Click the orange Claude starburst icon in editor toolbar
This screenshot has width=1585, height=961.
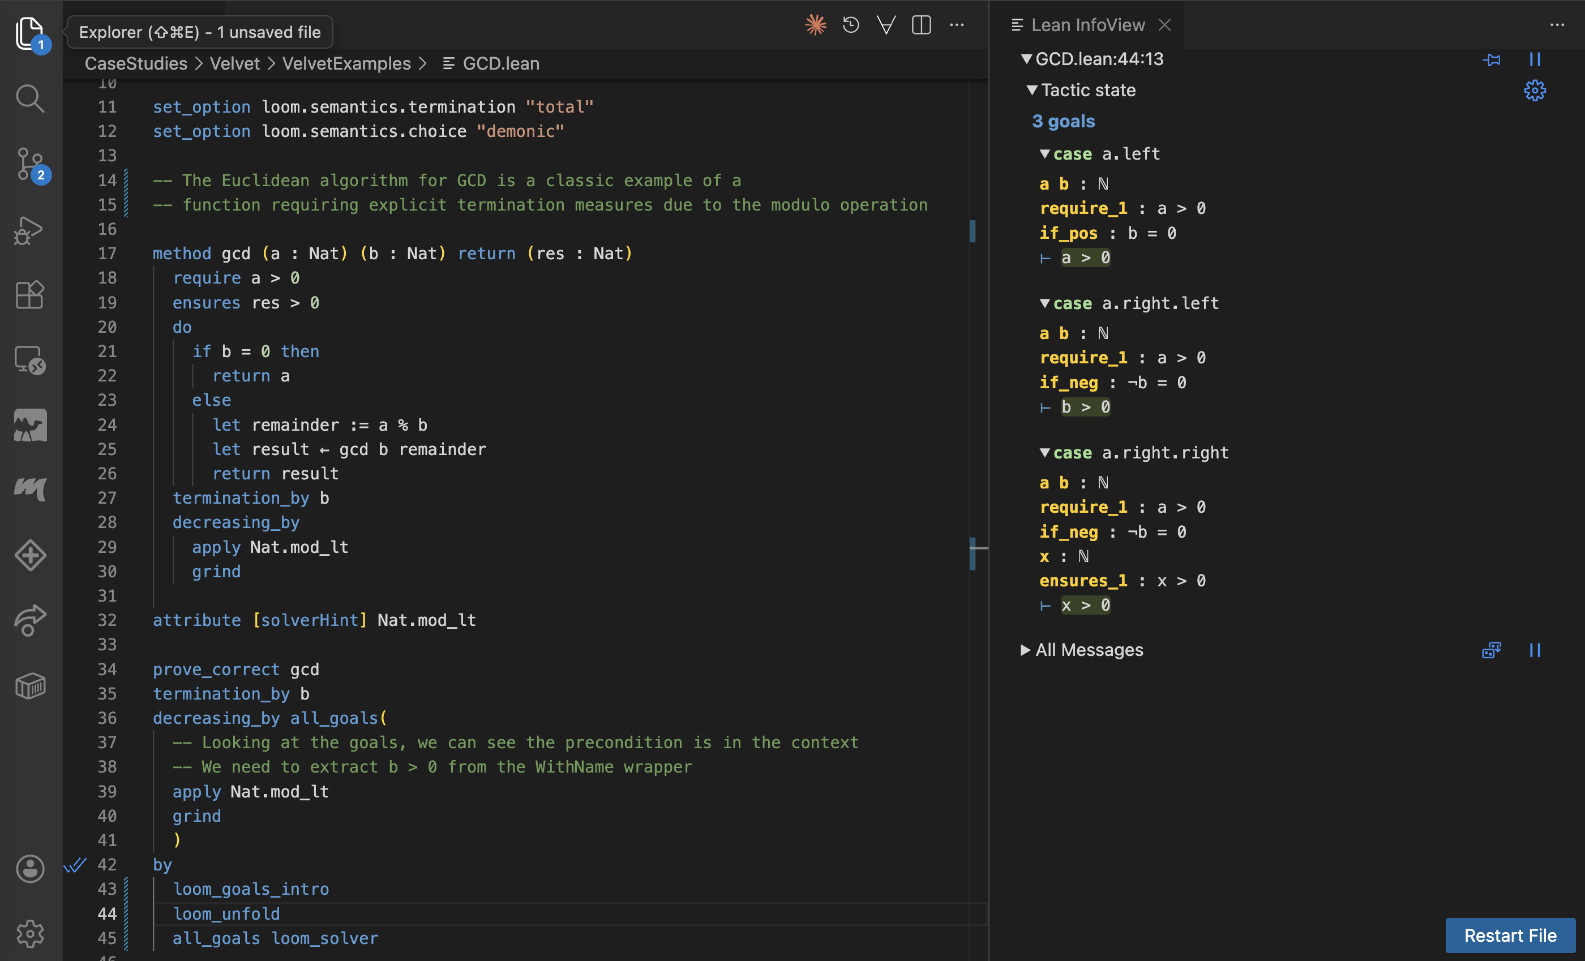click(x=816, y=25)
